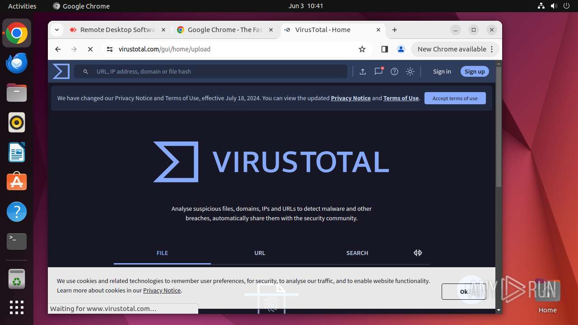Close the Google Chrome - The Fast tab
The image size is (578, 325).
(271, 30)
